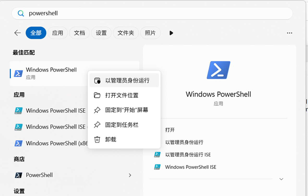Click the back arrow icon

pyautogui.click(x=17, y=33)
